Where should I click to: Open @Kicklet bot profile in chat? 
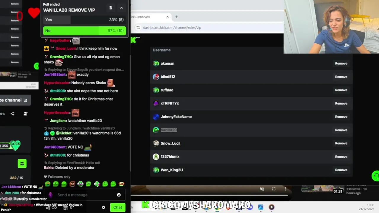[x=64, y=133]
